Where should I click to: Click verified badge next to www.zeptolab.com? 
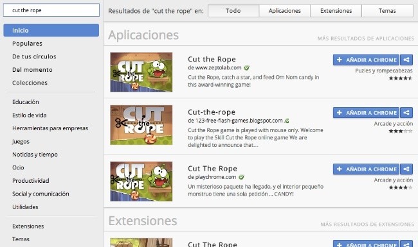click(246, 68)
